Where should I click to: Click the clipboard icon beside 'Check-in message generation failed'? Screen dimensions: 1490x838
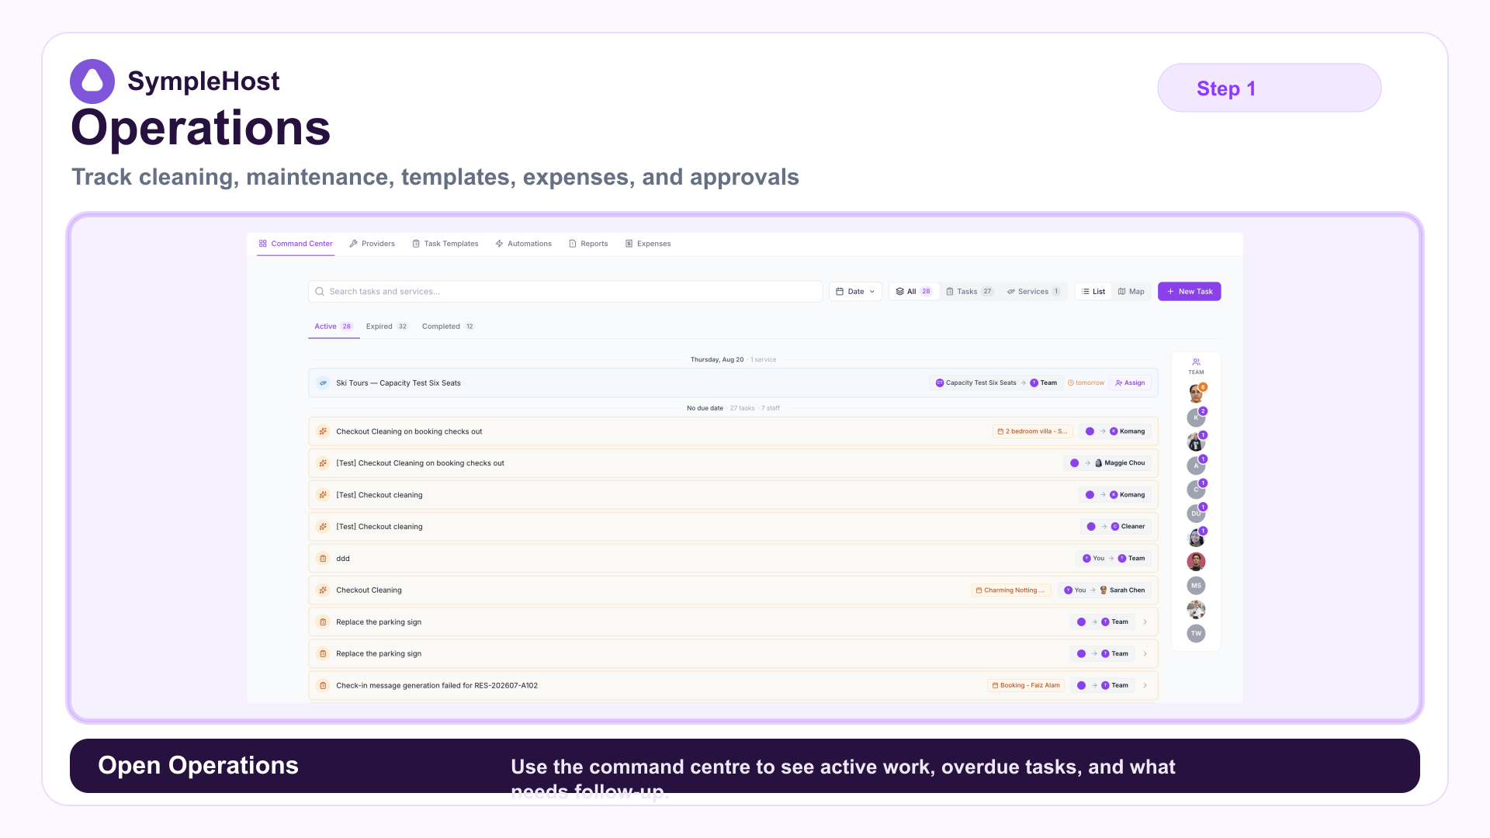323,686
